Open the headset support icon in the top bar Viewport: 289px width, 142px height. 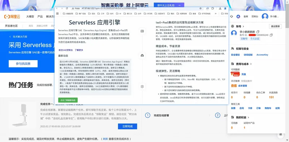[232, 16]
